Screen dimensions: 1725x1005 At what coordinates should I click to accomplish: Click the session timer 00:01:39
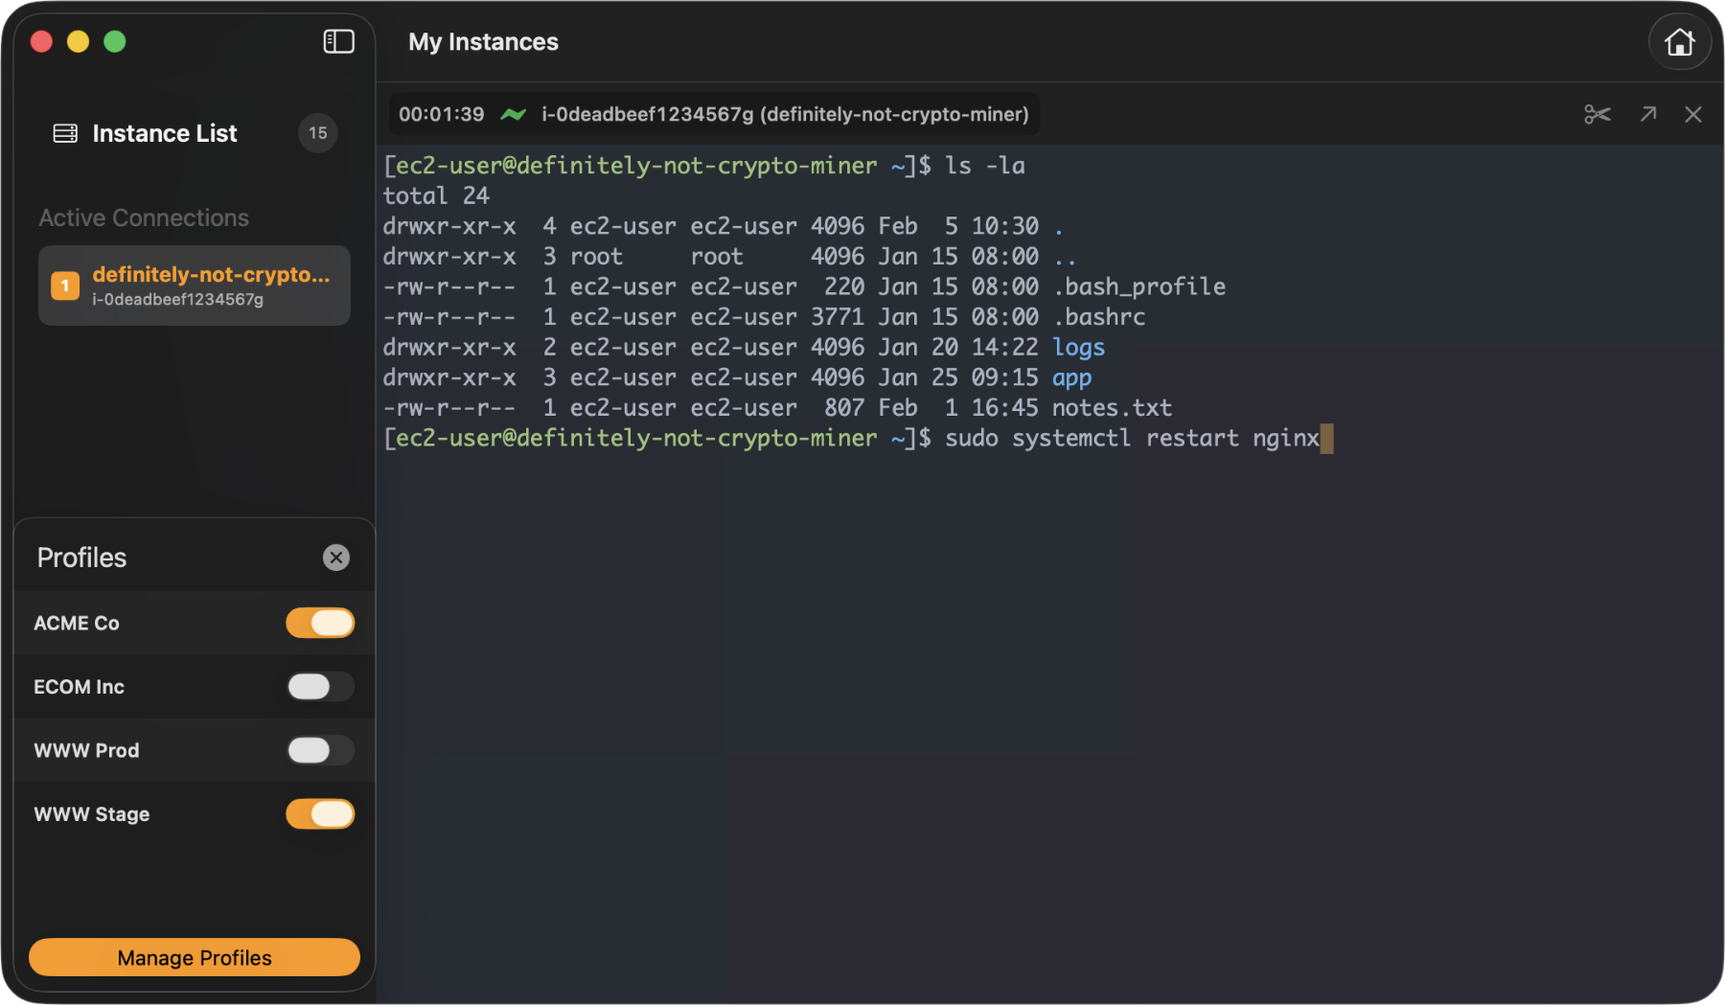point(441,115)
